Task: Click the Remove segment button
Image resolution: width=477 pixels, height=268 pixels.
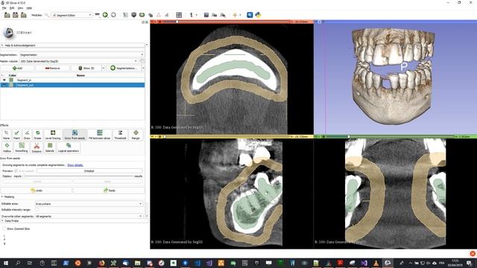Action: pos(52,68)
